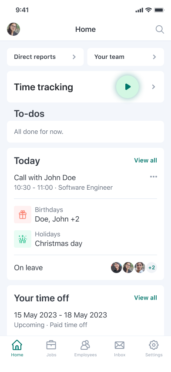Open the Inbox envelope tab
Viewport: 171px width, 372px height.
[x=120, y=348]
